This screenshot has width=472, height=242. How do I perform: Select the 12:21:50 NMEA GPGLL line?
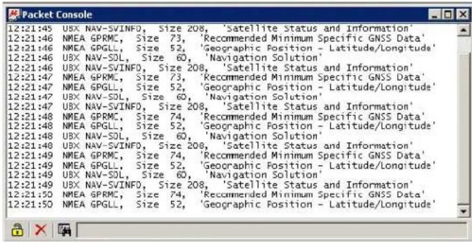pos(221,204)
